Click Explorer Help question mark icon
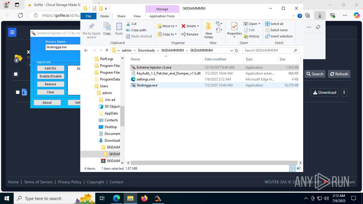 point(299,16)
